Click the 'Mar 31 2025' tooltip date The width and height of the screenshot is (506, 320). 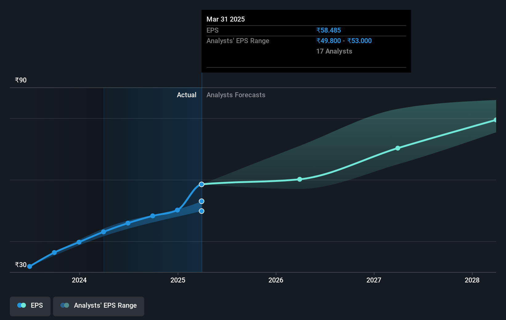pos(226,19)
